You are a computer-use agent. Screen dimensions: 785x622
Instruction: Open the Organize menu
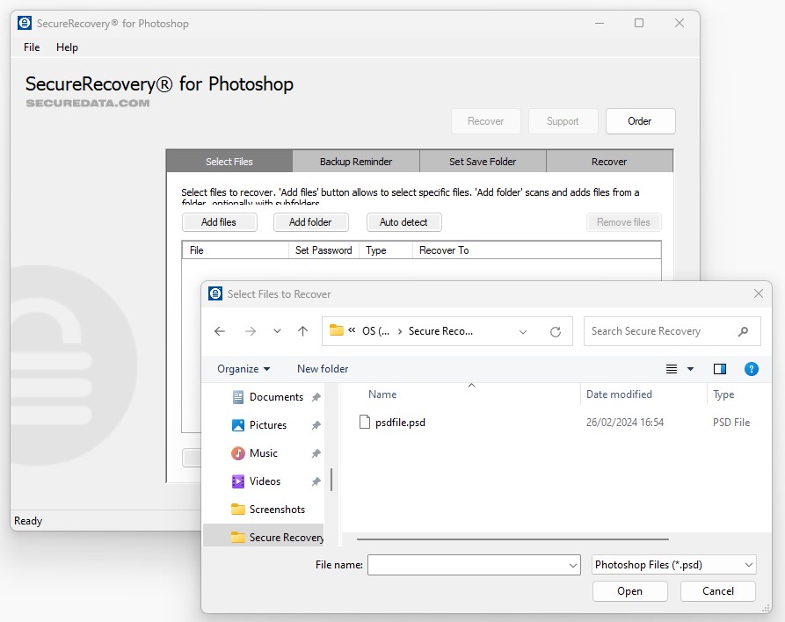[x=241, y=368]
